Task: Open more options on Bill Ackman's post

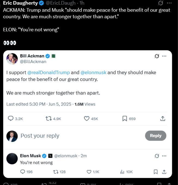Action: pos(164,56)
